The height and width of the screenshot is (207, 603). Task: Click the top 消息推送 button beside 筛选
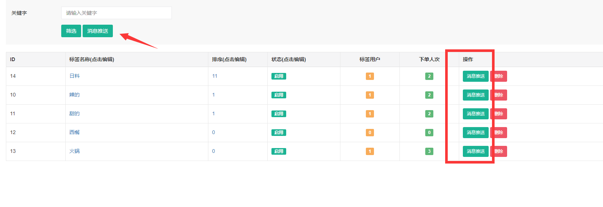[x=98, y=31]
